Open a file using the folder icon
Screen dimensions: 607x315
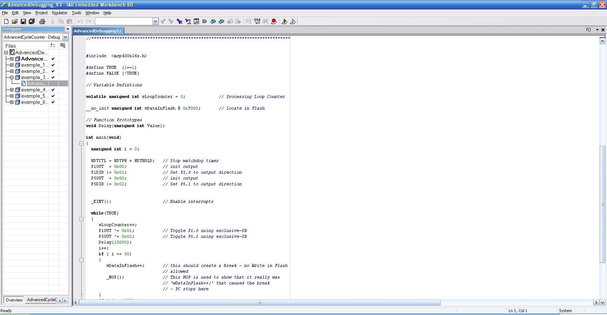point(15,21)
